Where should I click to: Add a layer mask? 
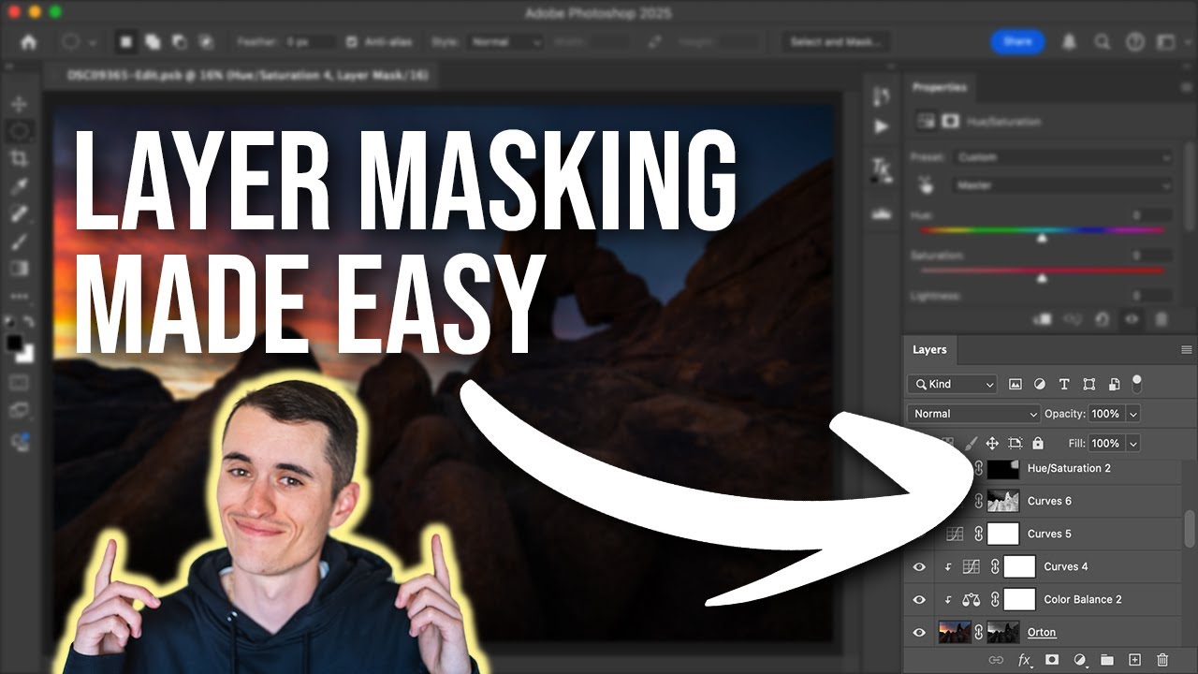click(x=1052, y=660)
